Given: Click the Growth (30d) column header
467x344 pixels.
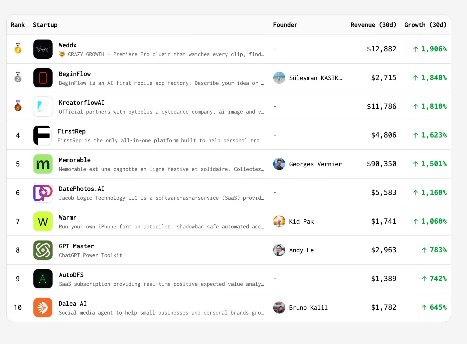Looking at the screenshot, I should (x=426, y=25).
